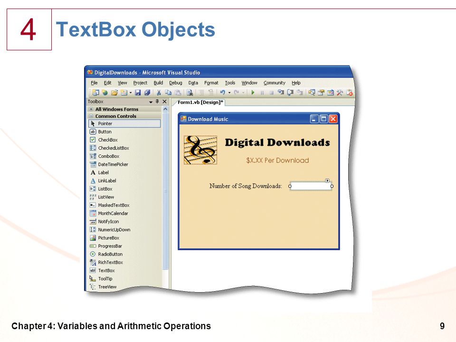This screenshot has height=342, width=456.
Task: Open the TextBox smart tag arrow
Action: click(x=327, y=181)
